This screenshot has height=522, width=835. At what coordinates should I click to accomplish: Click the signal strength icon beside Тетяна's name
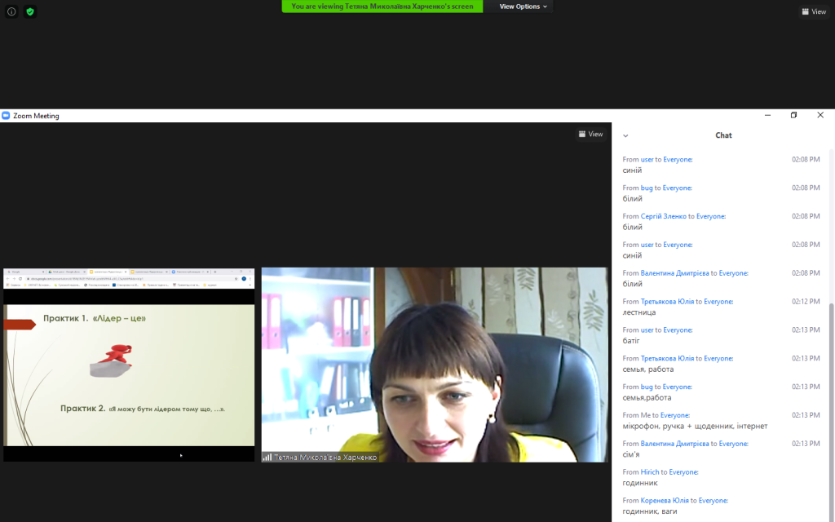point(267,458)
